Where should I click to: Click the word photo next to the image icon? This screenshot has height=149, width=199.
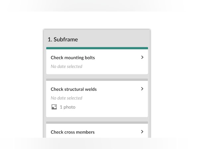(x=70, y=107)
